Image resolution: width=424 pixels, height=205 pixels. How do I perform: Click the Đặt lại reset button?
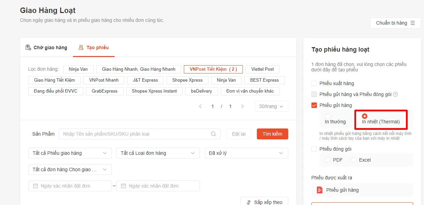pos(239,134)
